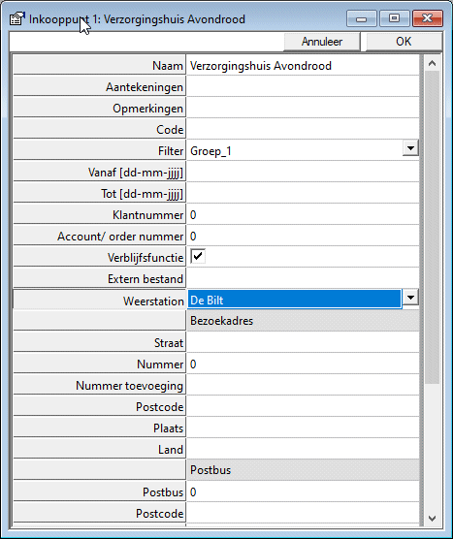Click the Annuleer button
This screenshot has width=453, height=539.
pos(322,42)
